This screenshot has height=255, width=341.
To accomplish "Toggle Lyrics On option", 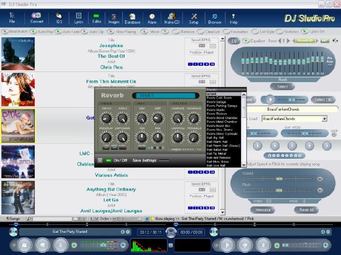I will click(x=305, y=32).
